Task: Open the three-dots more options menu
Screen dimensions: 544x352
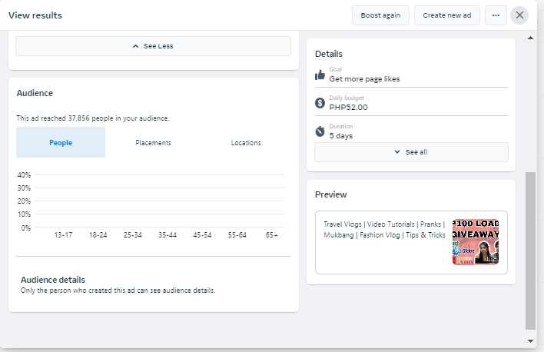Action: click(x=496, y=15)
